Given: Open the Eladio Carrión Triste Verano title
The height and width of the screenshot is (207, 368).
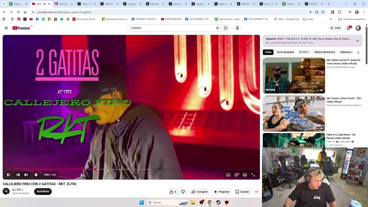Looking at the screenshot, I should pyautogui.click(x=344, y=62).
